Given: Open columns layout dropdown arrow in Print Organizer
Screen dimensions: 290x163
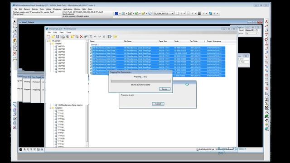Looking at the screenshot, I should tap(112, 37).
